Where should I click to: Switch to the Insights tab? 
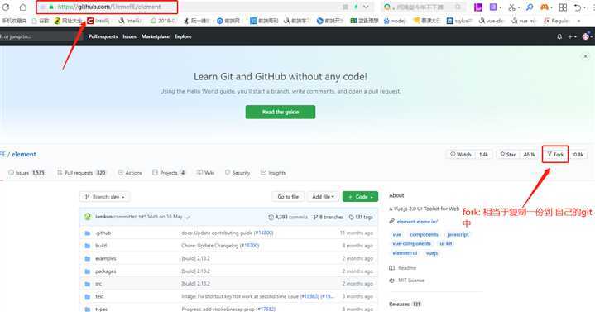click(273, 173)
